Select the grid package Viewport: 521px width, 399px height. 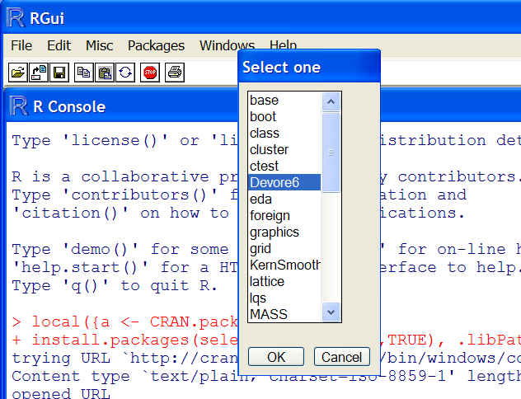(x=284, y=248)
